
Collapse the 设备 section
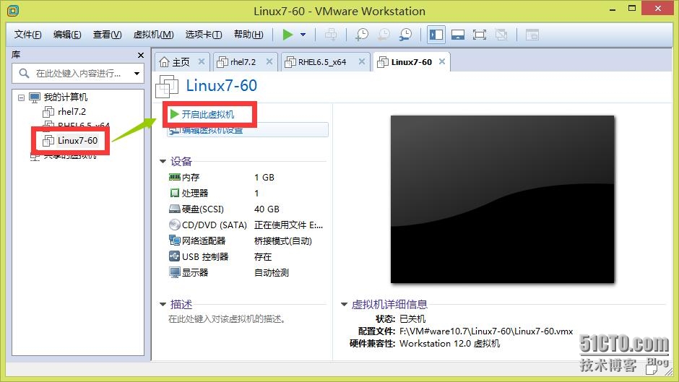pyautogui.click(x=163, y=162)
